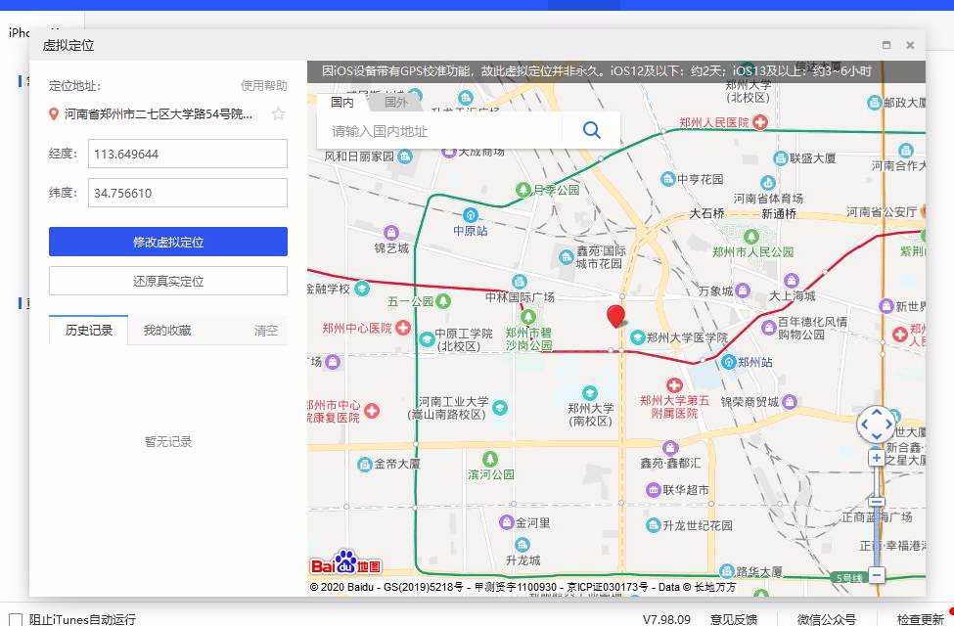954x626 pixels.
Task: Open 意见反馈 in status bar
Action: (x=734, y=619)
